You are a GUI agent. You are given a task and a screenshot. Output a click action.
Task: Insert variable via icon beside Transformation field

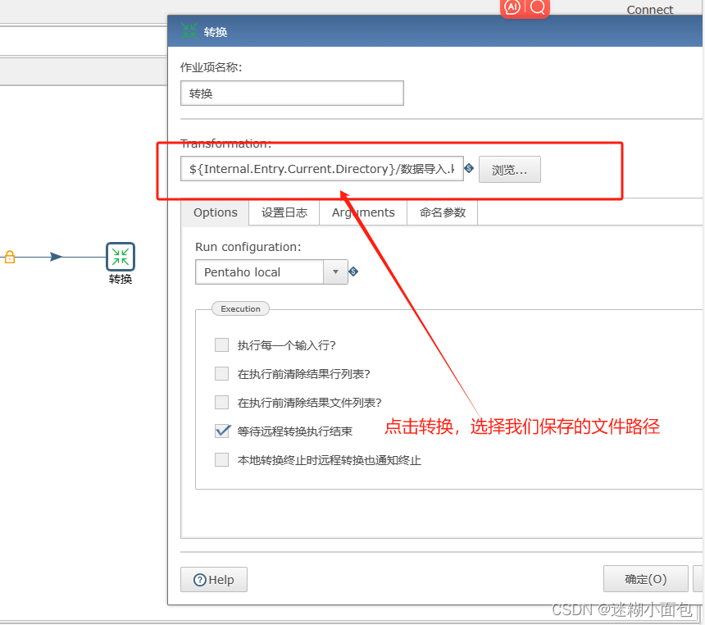click(469, 168)
